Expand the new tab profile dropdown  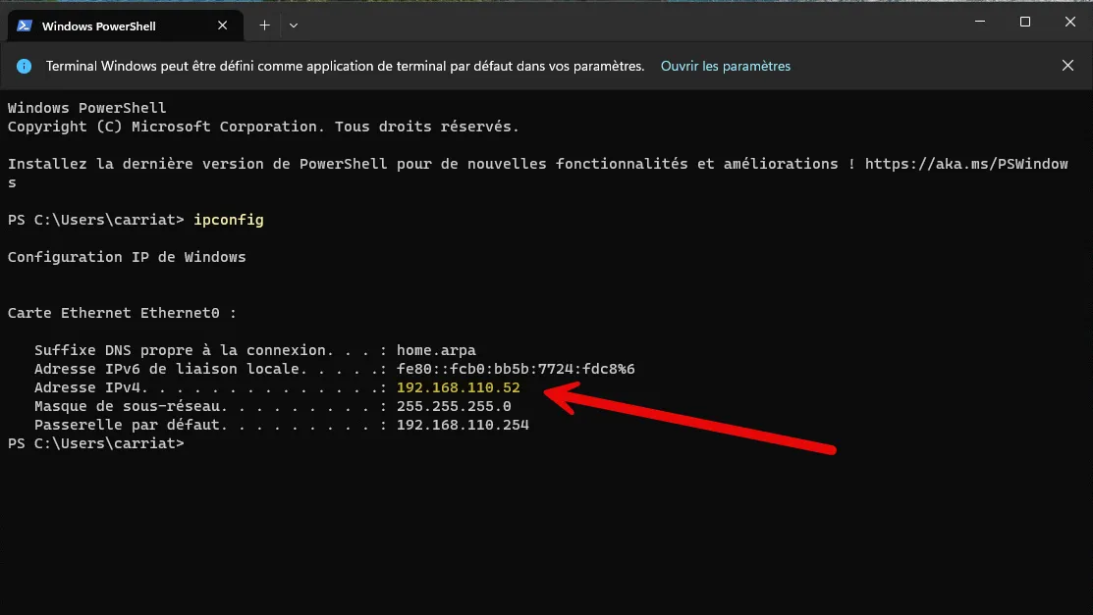point(294,26)
